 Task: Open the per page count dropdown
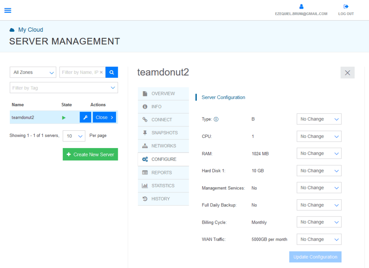click(x=74, y=136)
